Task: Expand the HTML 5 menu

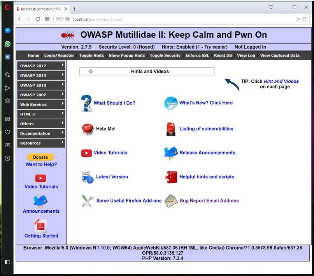Action: point(41,114)
